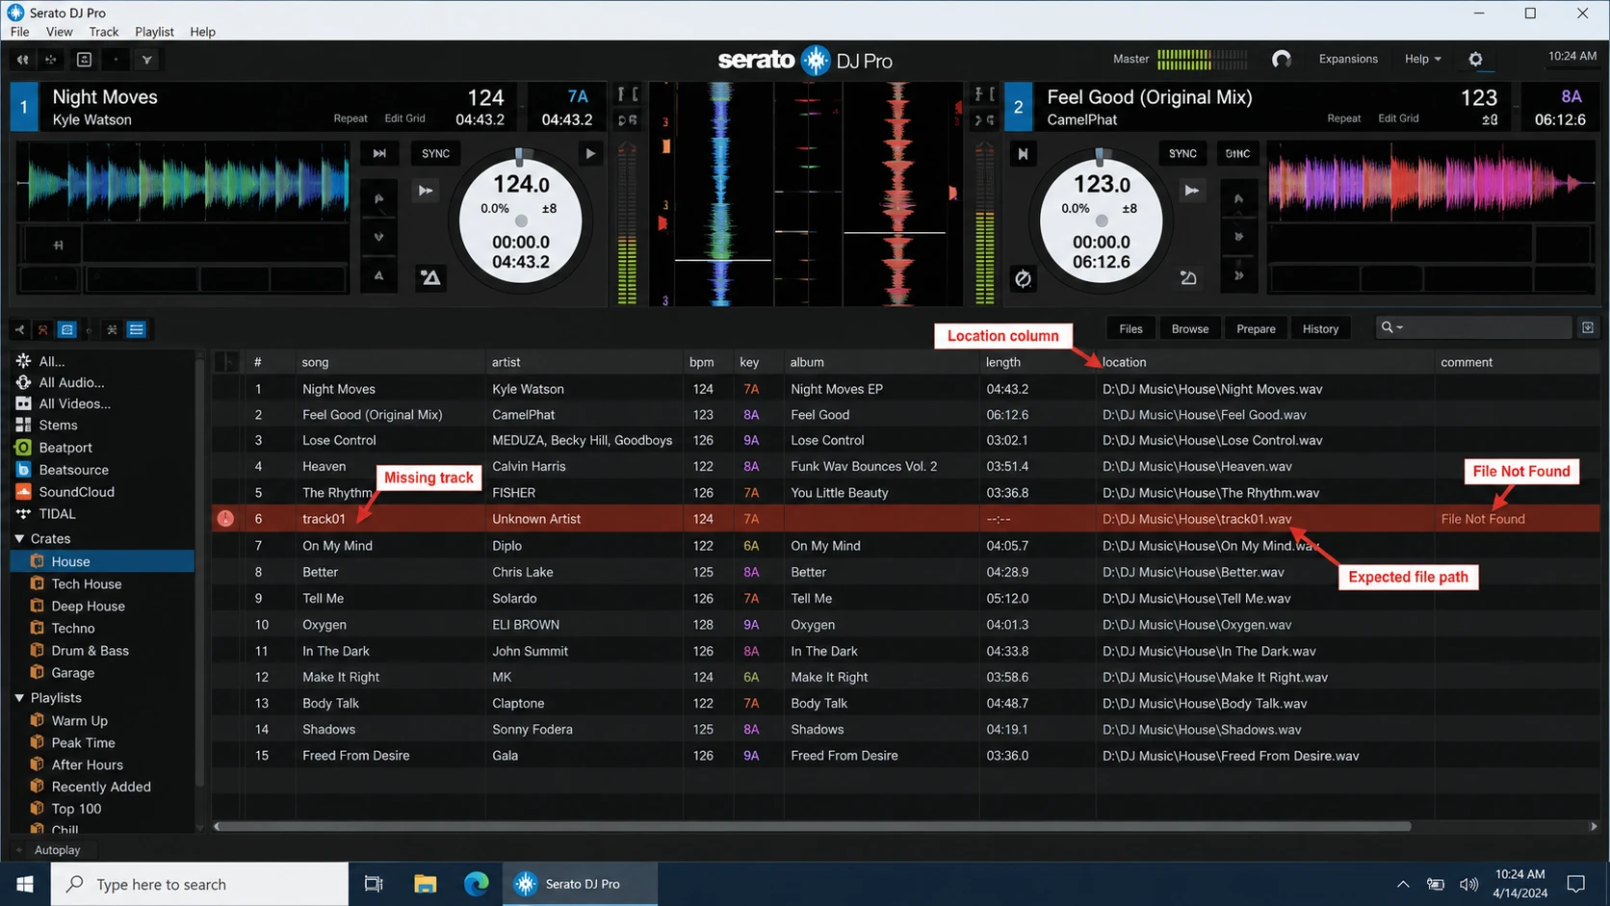Image resolution: width=1610 pixels, height=906 pixels.
Task: Switch to the Browse panel tab
Action: pyautogui.click(x=1190, y=329)
